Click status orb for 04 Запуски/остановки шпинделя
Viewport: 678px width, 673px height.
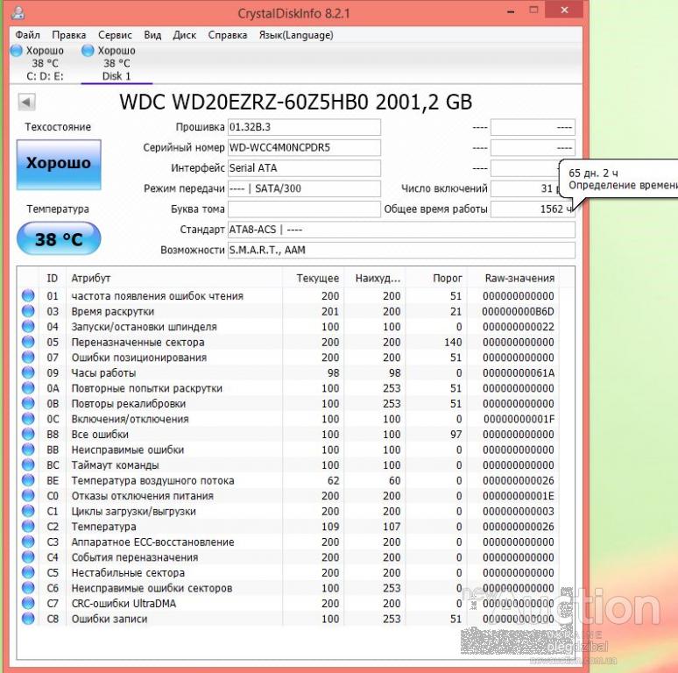(28, 327)
